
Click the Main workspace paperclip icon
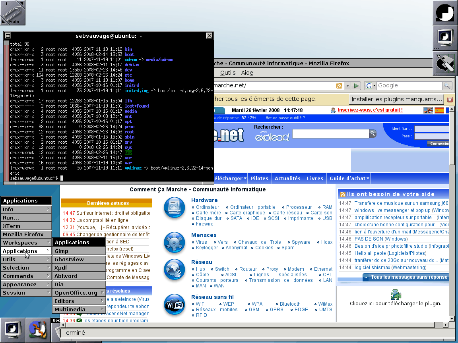(x=13, y=12)
